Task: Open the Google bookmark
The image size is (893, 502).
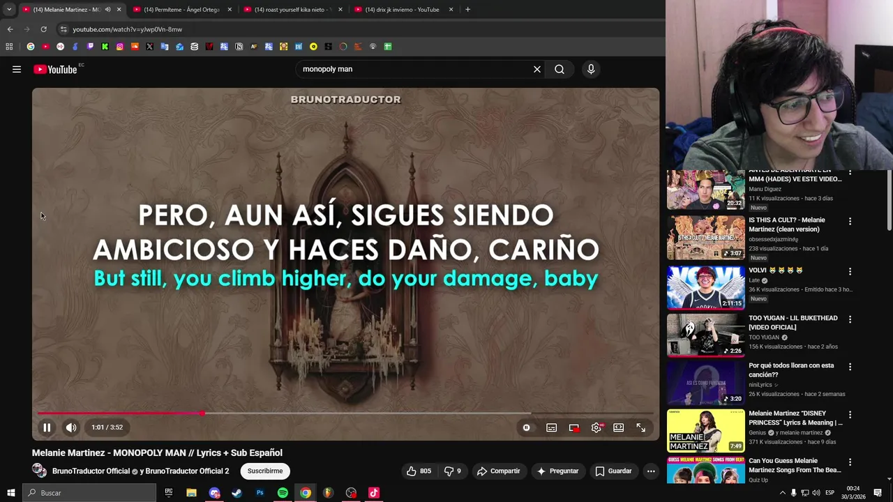Action: (31, 47)
